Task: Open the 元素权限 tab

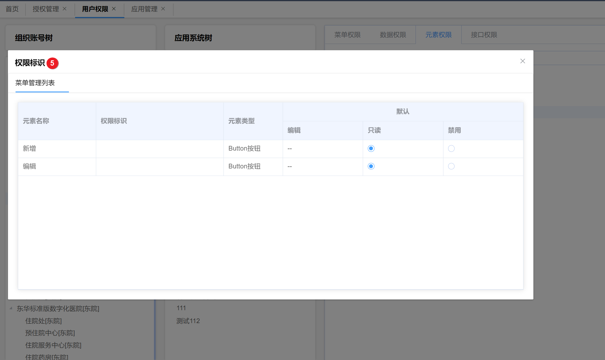Action: [438, 35]
